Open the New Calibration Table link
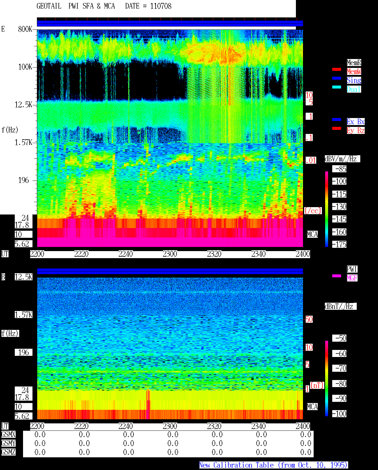Screen dimensions: 378x470 (273, 465)
